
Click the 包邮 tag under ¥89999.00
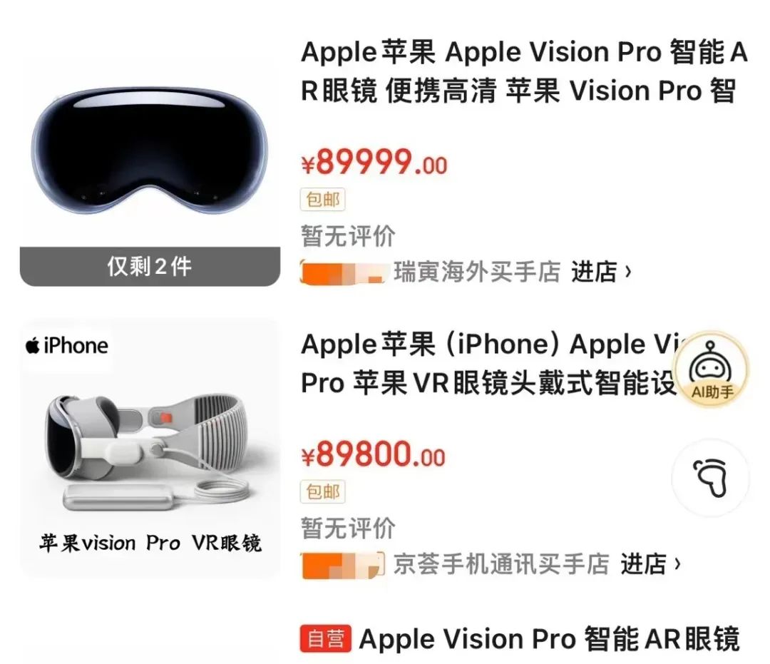point(323,200)
